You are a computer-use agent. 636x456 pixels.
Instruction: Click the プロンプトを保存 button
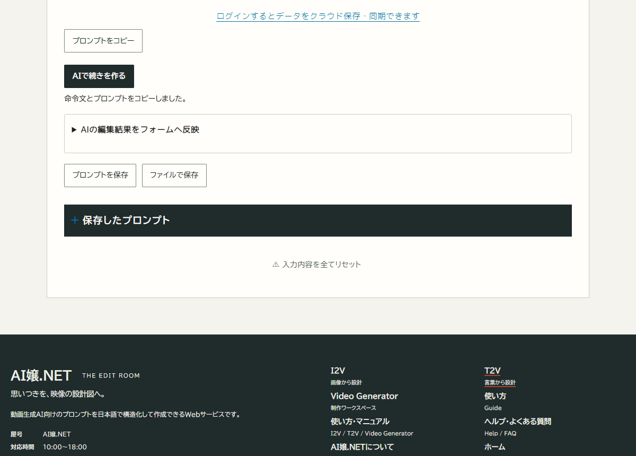click(100, 176)
